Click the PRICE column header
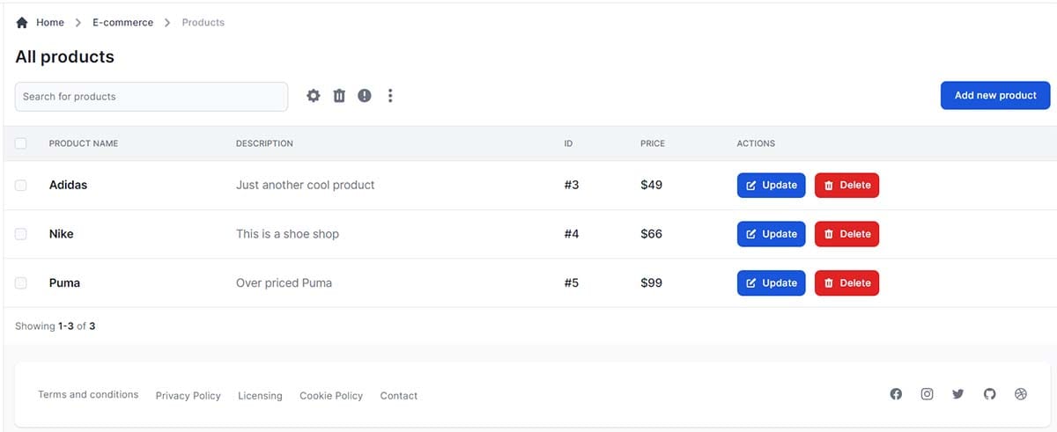The height and width of the screenshot is (432, 1057). 653,143
